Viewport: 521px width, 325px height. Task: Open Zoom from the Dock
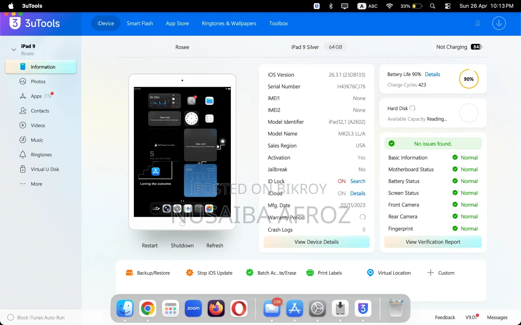point(193,308)
